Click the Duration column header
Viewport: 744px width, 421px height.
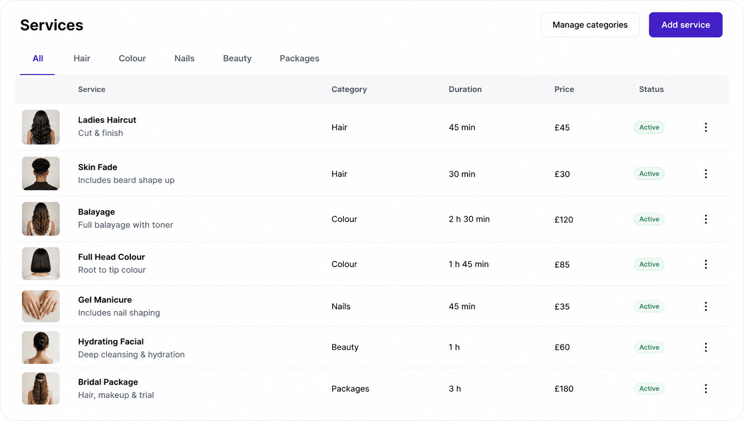465,89
